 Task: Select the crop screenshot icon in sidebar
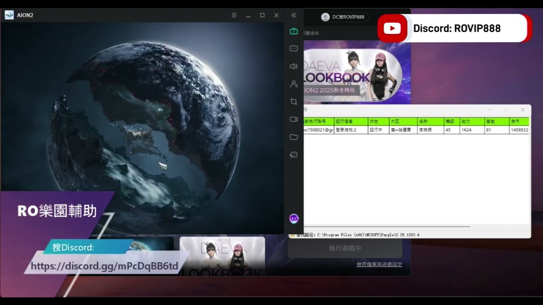coord(294,102)
